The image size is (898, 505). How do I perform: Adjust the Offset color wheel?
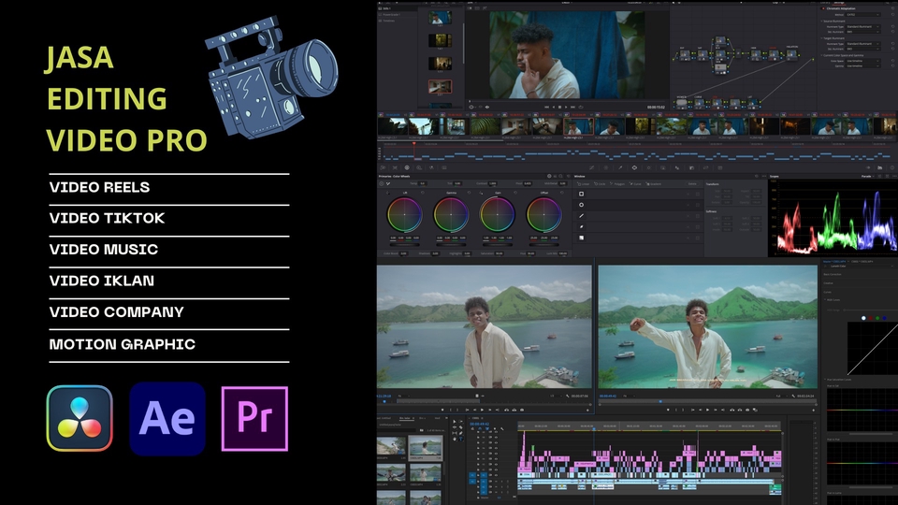pos(543,215)
